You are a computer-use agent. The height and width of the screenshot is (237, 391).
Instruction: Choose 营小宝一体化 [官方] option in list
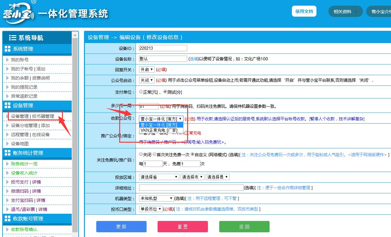click(x=161, y=125)
